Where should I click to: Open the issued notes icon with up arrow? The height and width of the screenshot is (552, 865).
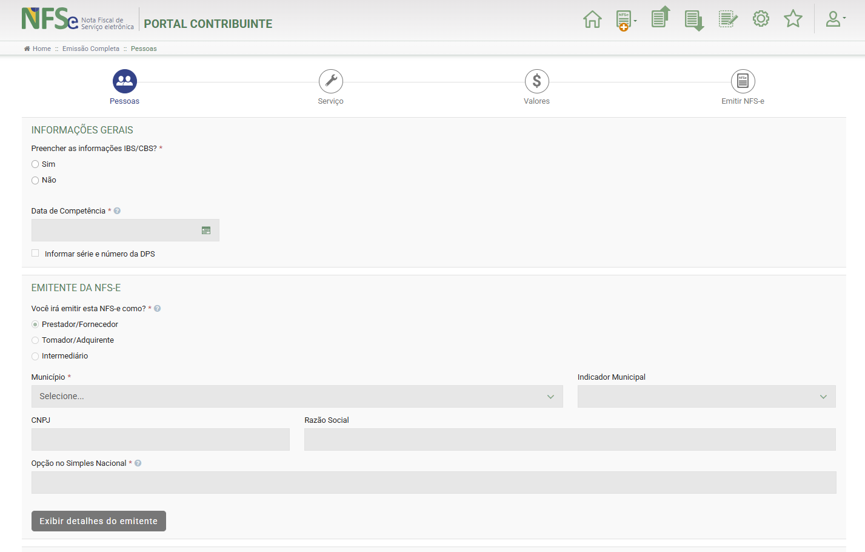click(661, 17)
